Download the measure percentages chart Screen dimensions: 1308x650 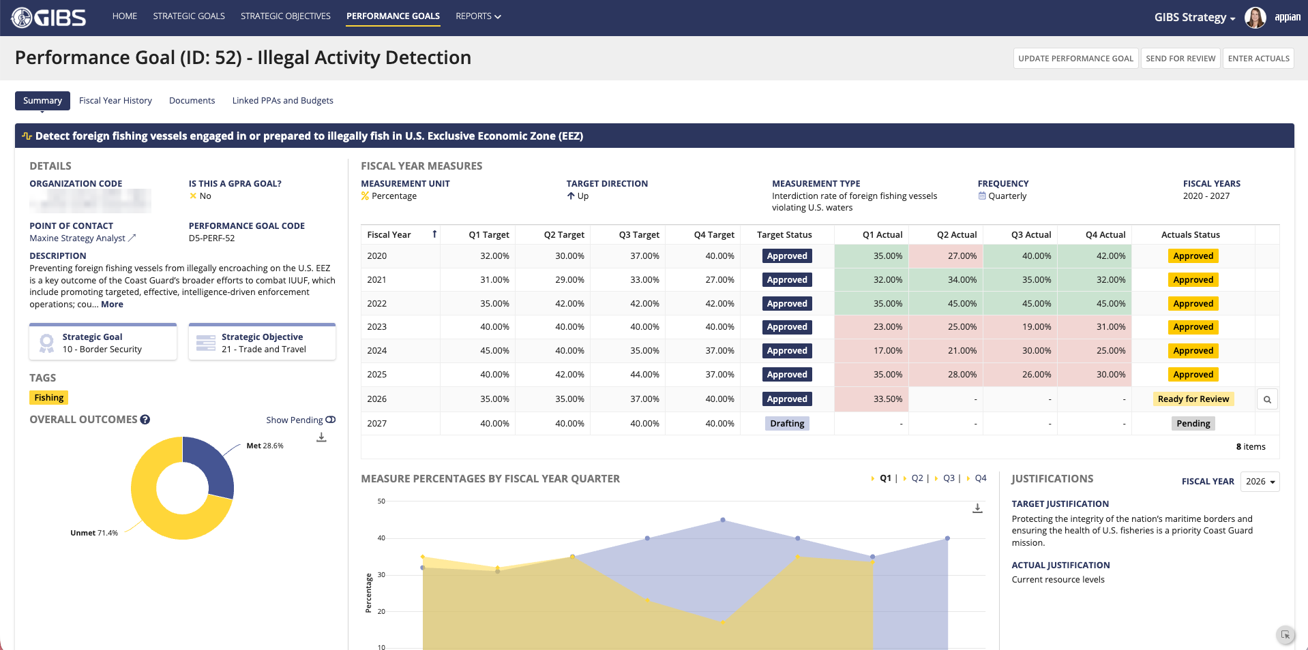pyautogui.click(x=977, y=508)
